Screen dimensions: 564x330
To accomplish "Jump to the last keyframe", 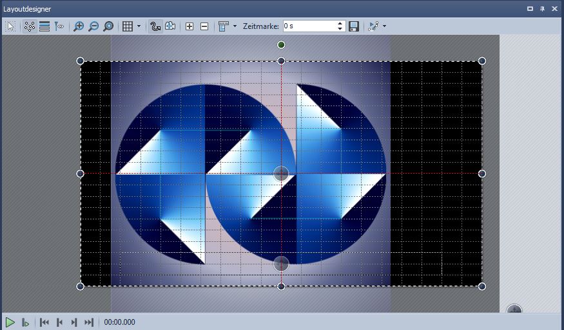I will [x=89, y=322].
